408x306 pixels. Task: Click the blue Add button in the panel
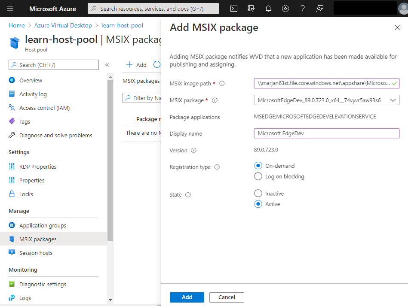click(x=187, y=297)
